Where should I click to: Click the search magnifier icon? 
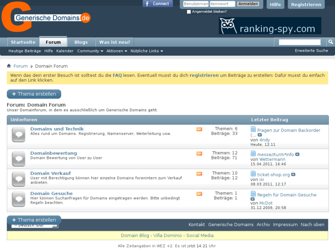click(x=330, y=42)
